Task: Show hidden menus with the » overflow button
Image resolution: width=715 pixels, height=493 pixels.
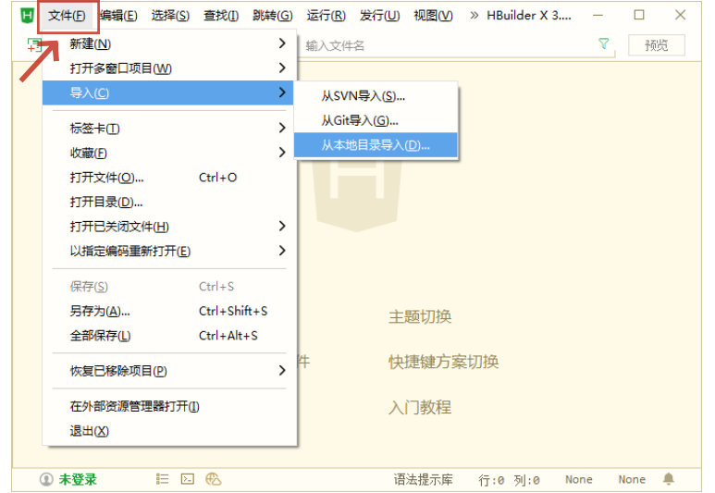Action: coord(475,16)
